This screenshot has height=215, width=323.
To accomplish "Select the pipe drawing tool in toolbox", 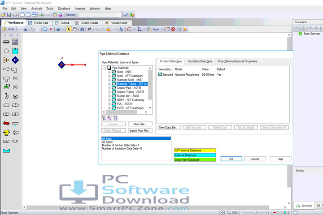I will coord(6,42).
